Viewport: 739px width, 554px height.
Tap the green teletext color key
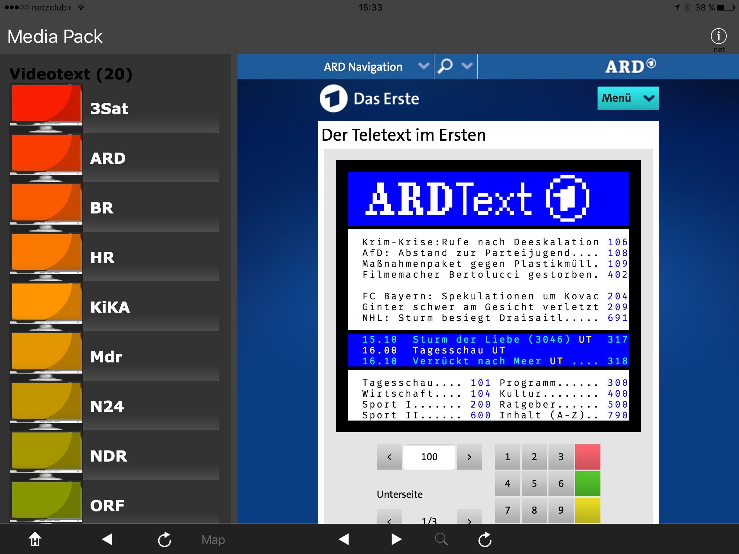coord(587,483)
